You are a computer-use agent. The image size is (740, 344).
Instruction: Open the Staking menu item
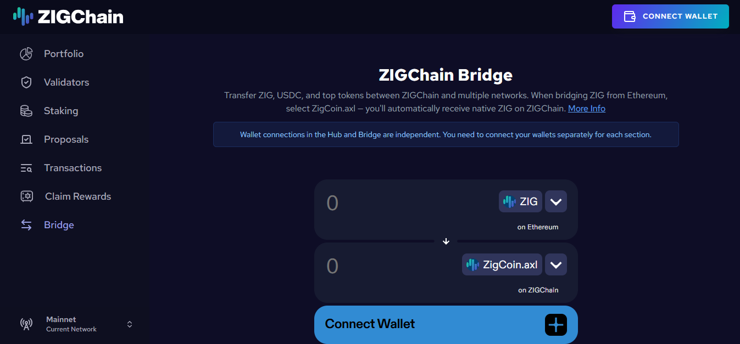(x=61, y=111)
